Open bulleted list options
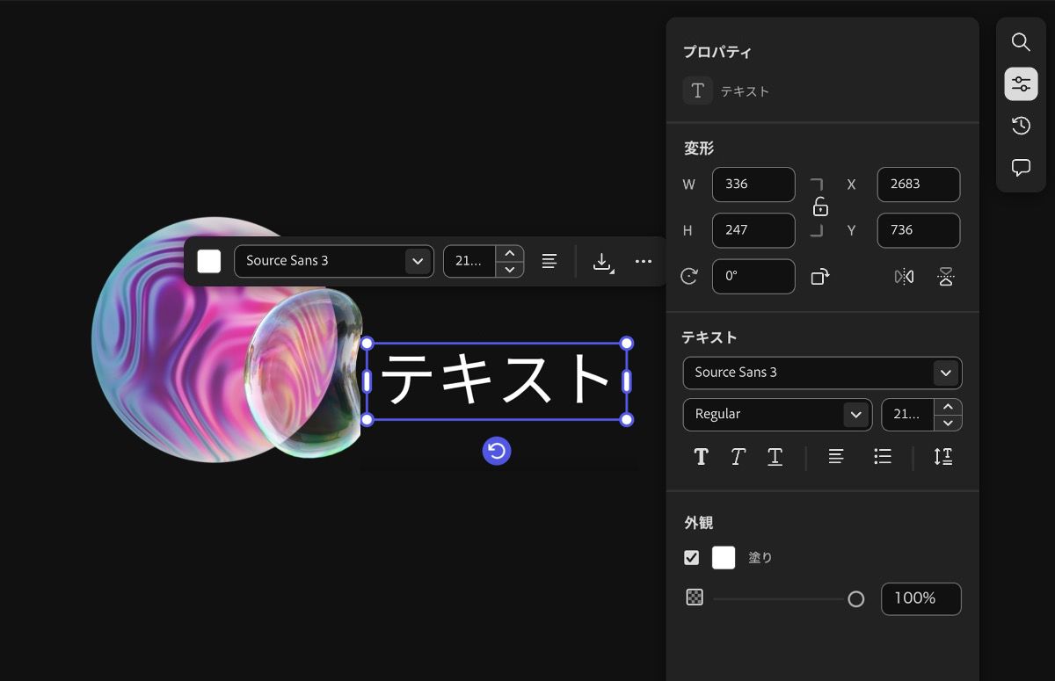The width and height of the screenshot is (1055, 681). point(882,456)
